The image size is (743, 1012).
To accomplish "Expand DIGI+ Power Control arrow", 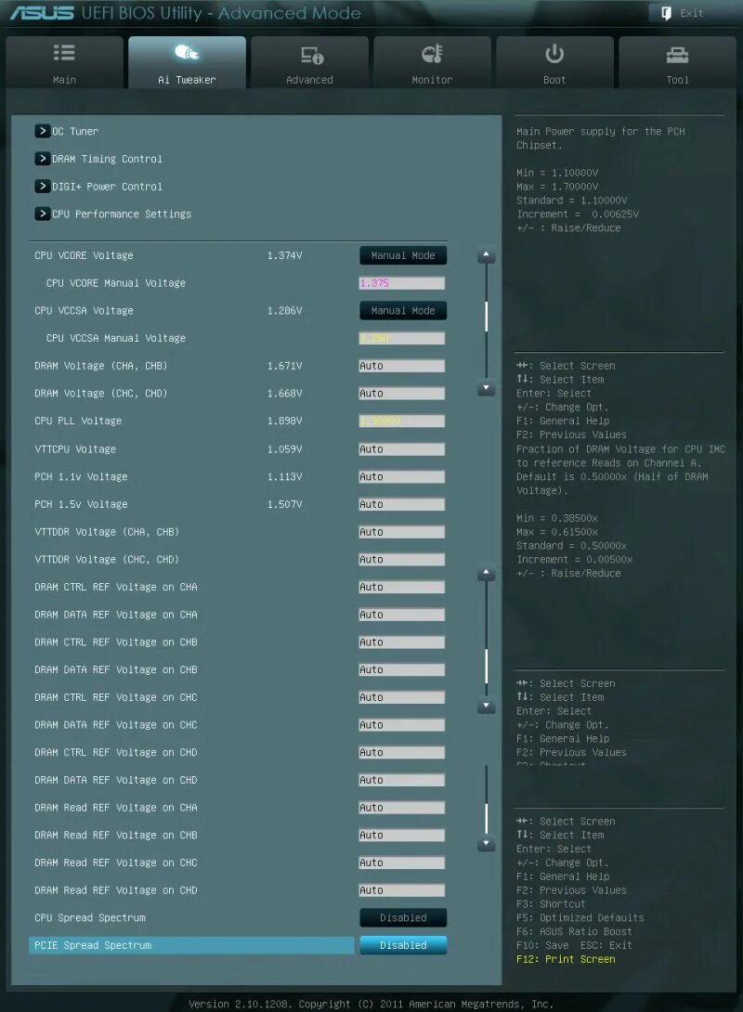I will (x=43, y=187).
